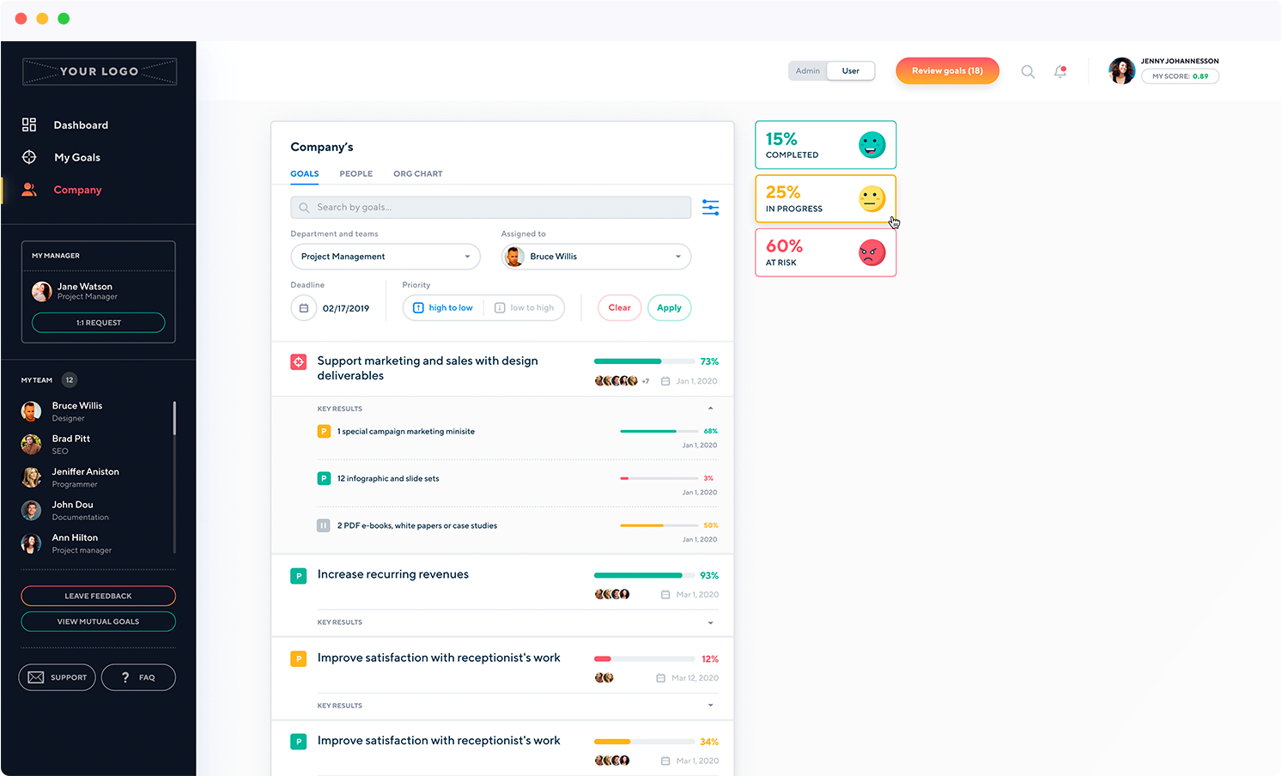Expand Key Results under 12% receptionist goal
1282x776 pixels.
710,706
